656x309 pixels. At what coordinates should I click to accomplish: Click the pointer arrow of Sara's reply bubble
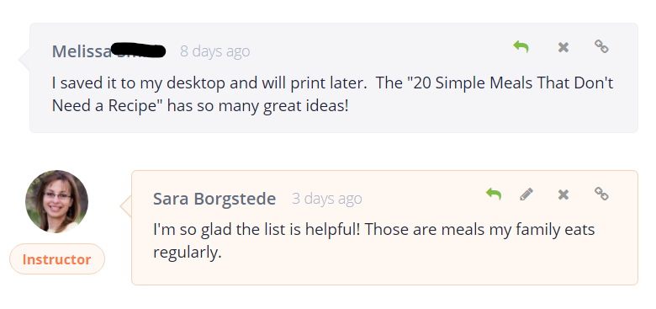pyautogui.click(x=126, y=206)
